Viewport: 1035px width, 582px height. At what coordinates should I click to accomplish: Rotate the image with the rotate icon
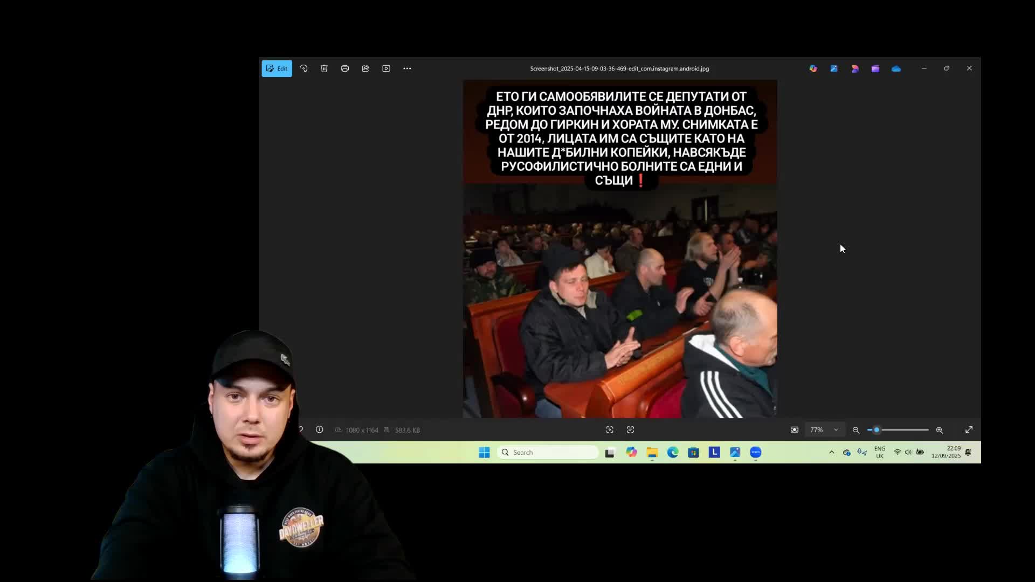[303, 68]
